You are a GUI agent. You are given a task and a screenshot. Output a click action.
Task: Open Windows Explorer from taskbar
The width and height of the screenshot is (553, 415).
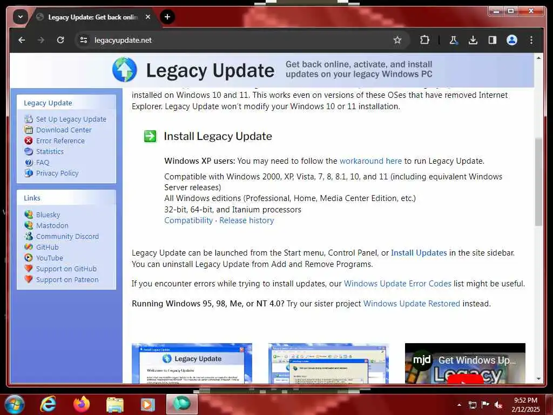click(115, 405)
